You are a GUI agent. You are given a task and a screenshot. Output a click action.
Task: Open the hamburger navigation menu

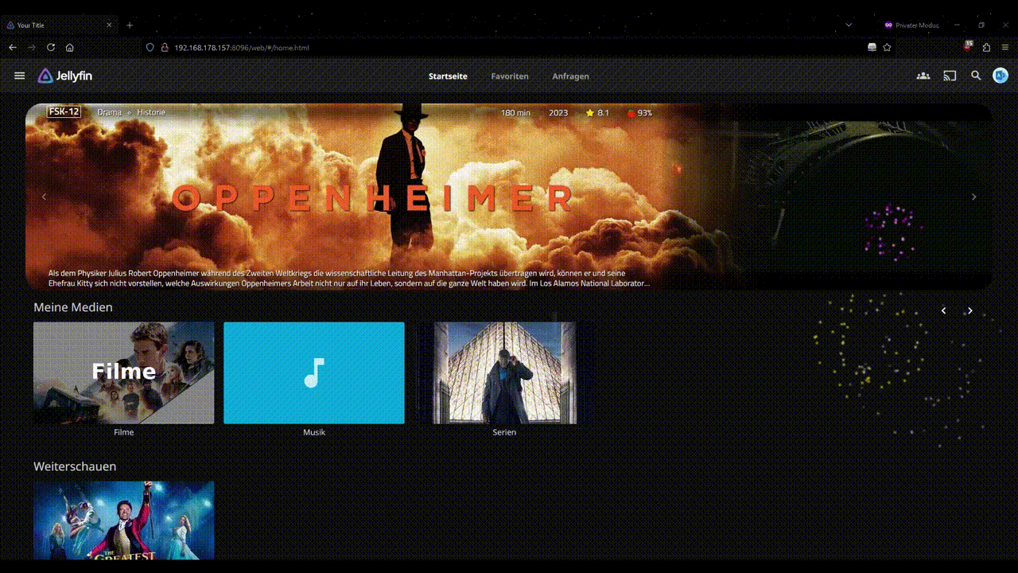(x=20, y=76)
